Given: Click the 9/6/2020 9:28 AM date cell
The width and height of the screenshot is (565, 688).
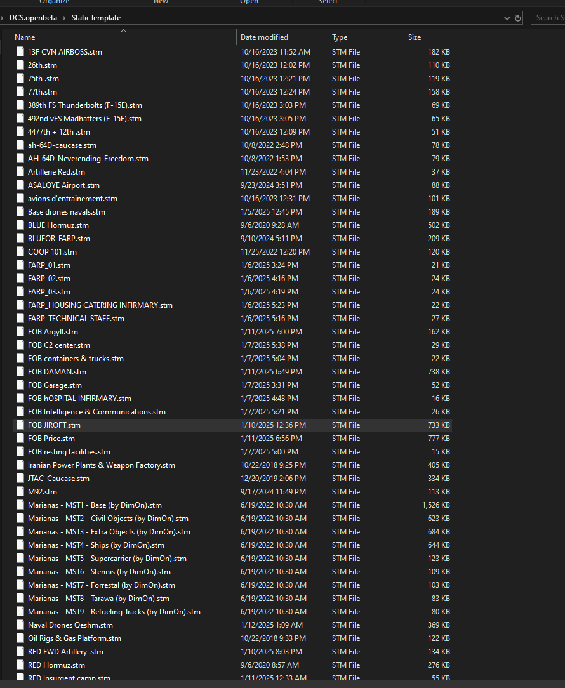Looking at the screenshot, I should point(270,225).
